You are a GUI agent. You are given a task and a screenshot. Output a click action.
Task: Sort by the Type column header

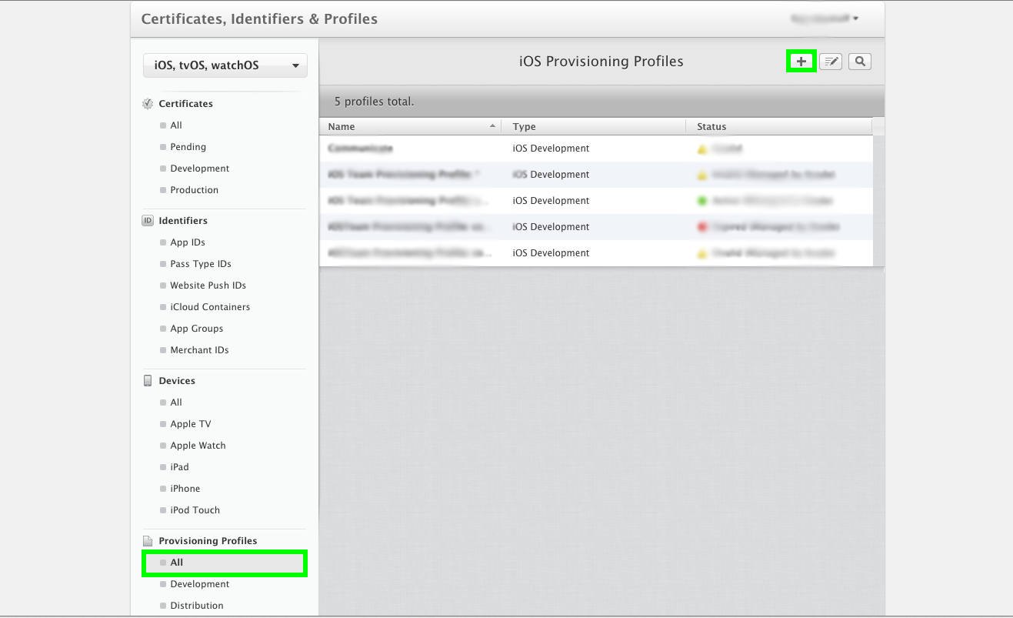(593, 126)
